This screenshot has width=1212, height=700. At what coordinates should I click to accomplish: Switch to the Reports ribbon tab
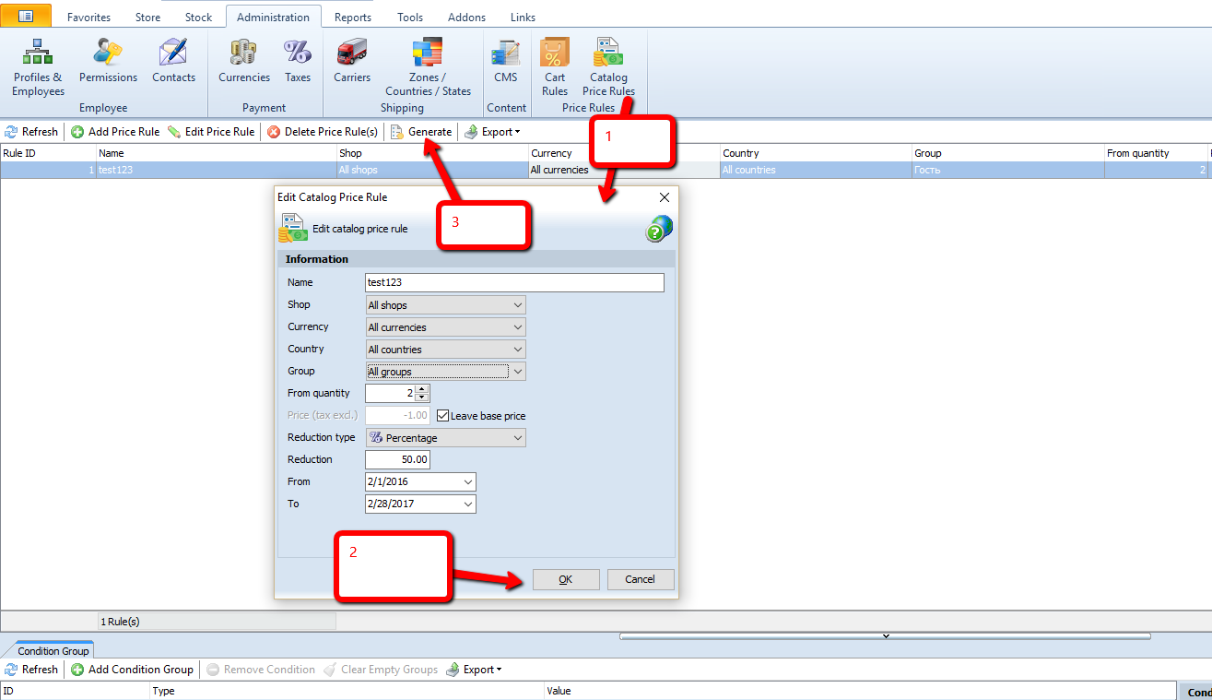tap(353, 18)
